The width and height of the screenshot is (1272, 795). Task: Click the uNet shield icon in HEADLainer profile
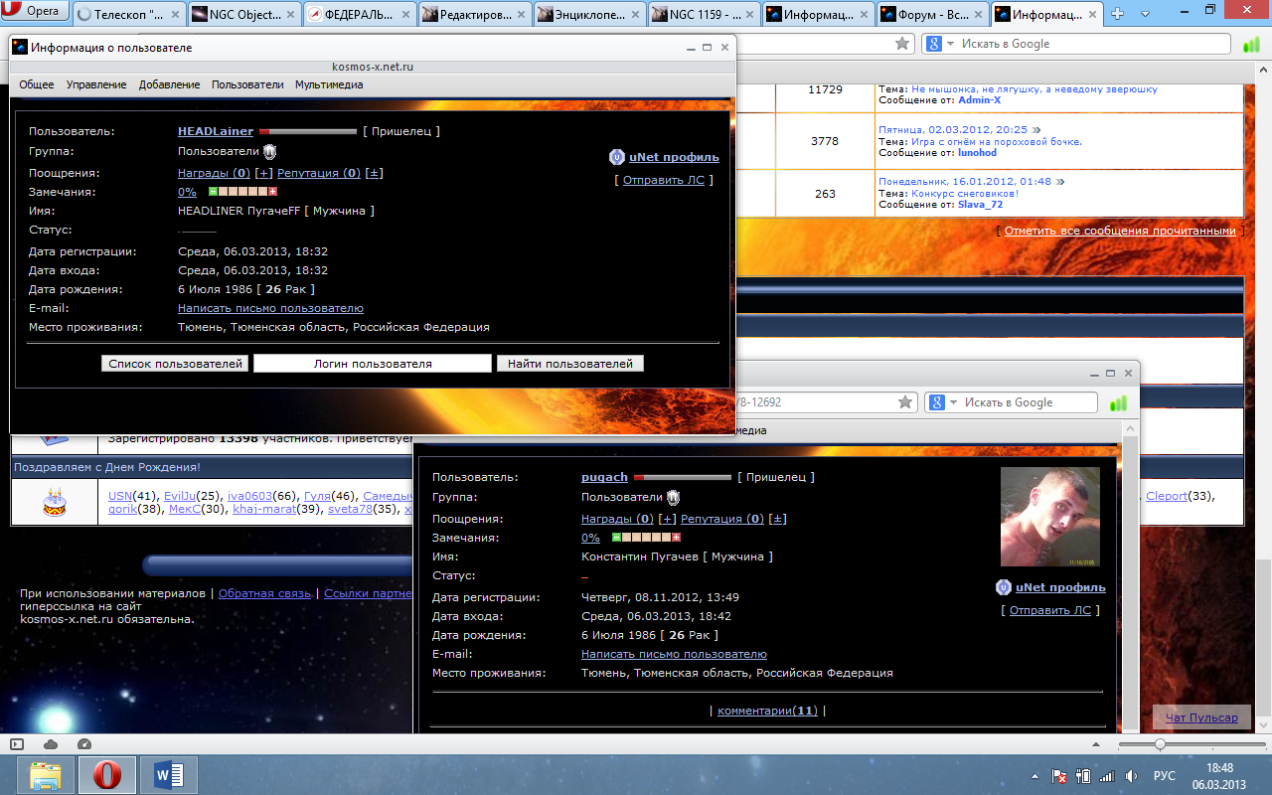(x=617, y=157)
